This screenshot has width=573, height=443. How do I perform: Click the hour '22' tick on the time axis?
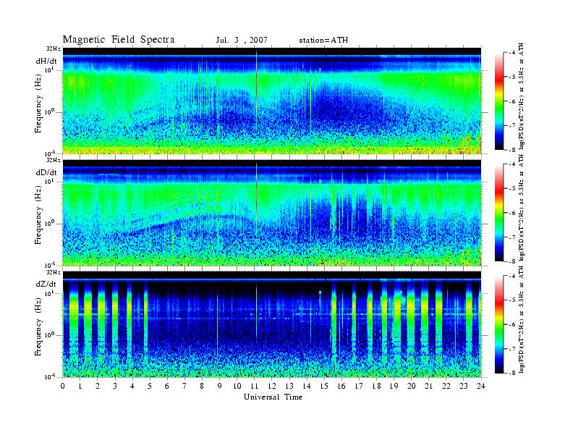point(446,386)
